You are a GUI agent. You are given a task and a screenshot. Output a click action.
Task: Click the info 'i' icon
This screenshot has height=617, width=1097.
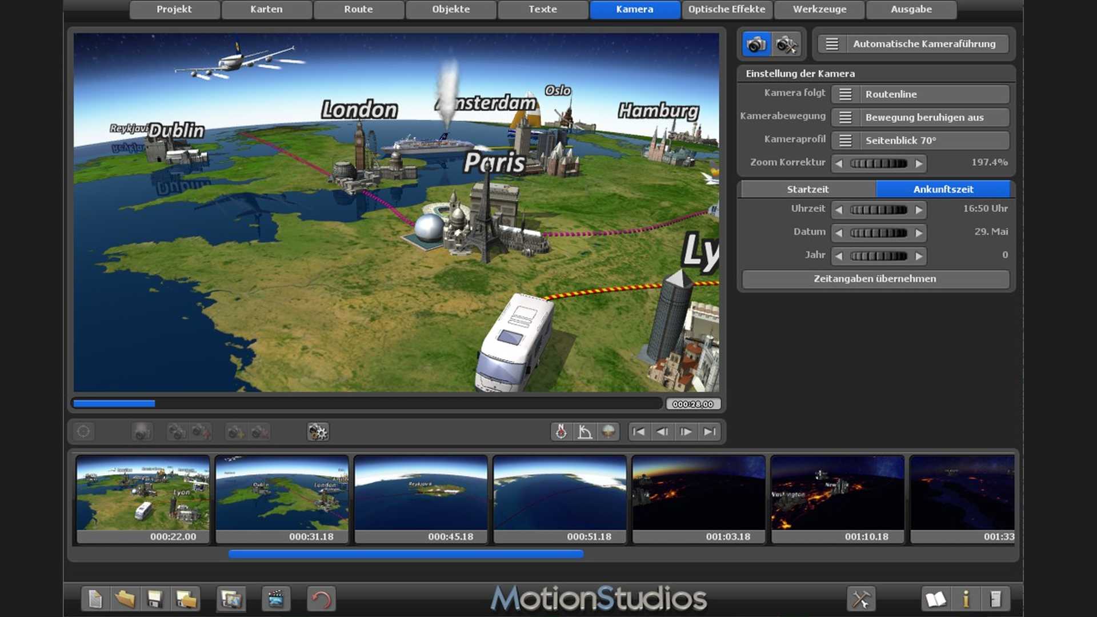pyautogui.click(x=966, y=599)
